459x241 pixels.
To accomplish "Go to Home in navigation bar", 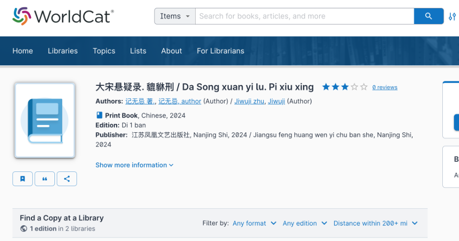I will pyautogui.click(x=23, y=51).
